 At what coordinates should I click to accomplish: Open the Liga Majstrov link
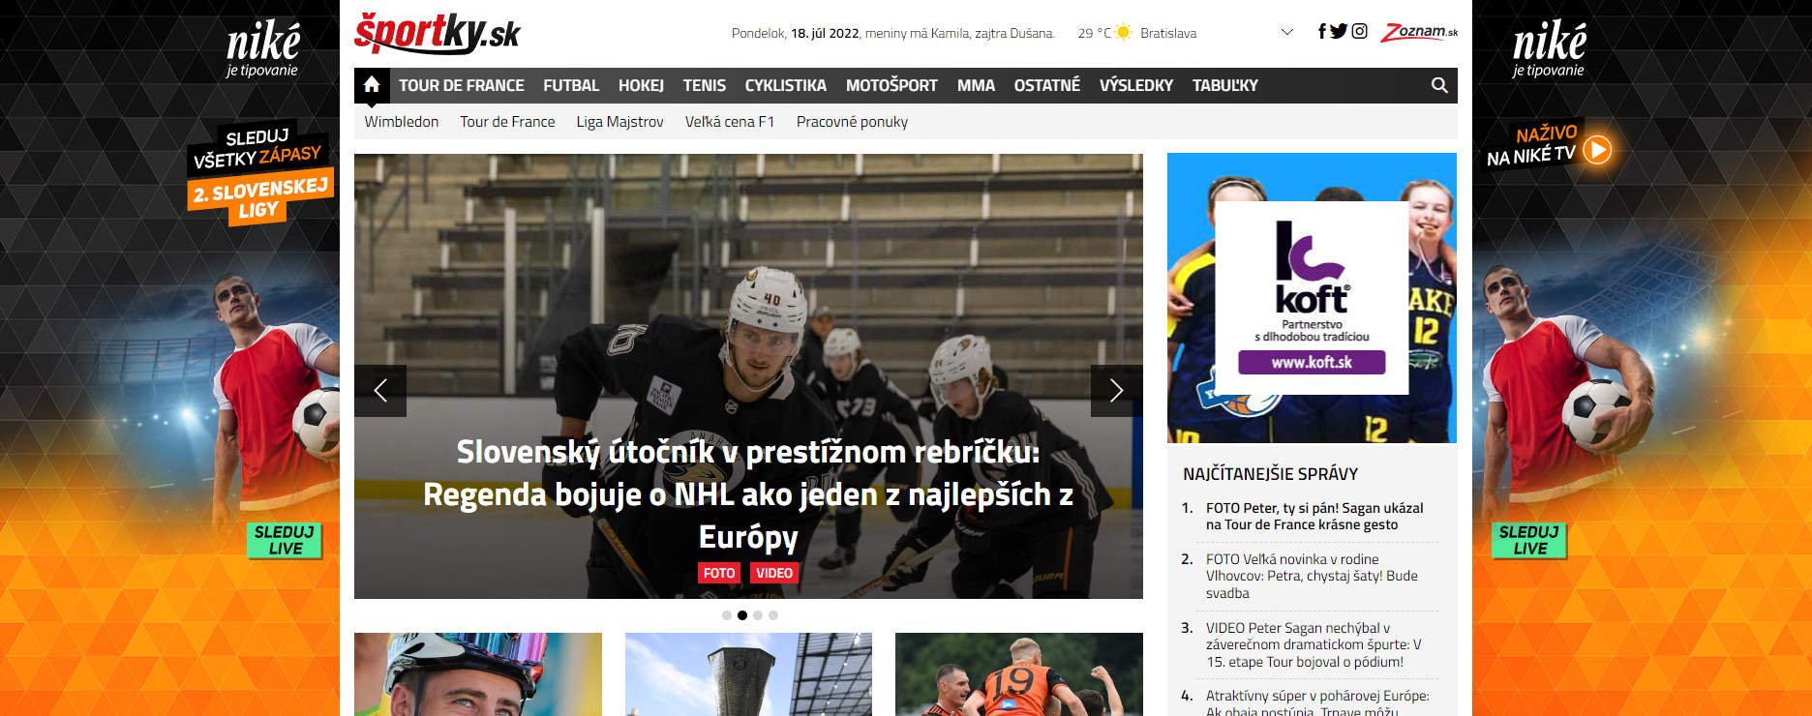coord(619,122)
